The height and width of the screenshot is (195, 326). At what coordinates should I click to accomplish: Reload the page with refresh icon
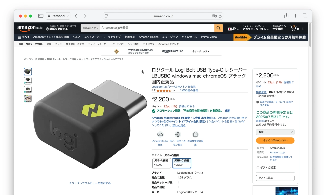pos(220,16)
